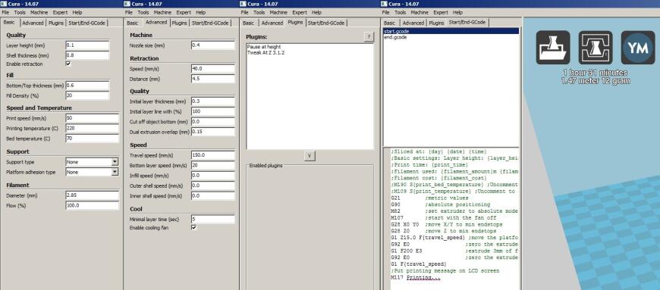Click the 'G1 F200 E3' gcode line
This screenshot has height=290, width=660.
454,251
